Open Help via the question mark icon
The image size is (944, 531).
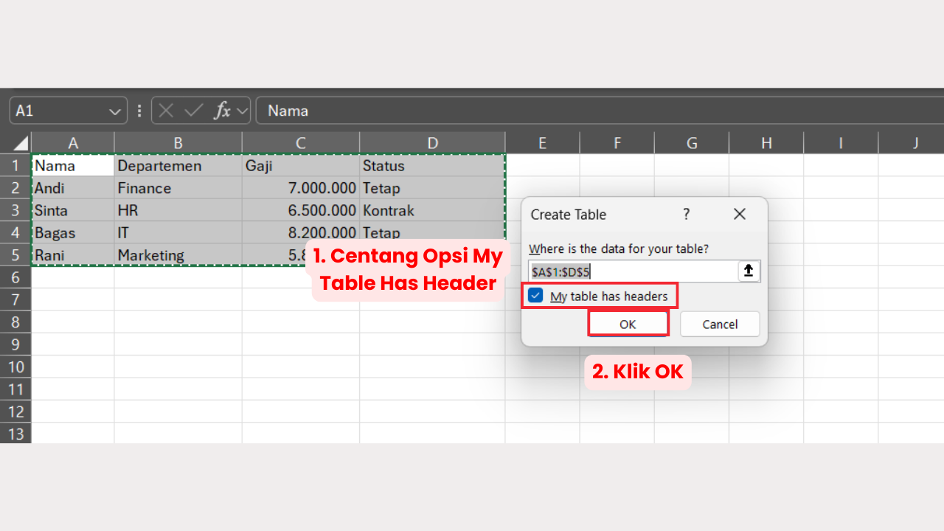(x=686, y=214)
